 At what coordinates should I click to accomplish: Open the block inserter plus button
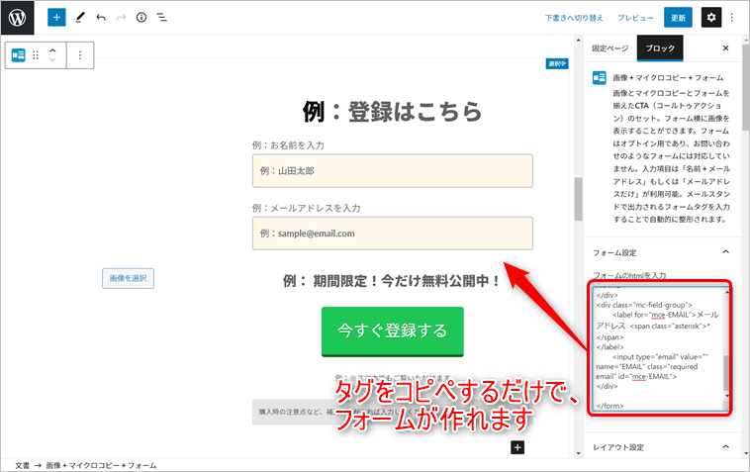pyautogui.click(x=56, y=18)
